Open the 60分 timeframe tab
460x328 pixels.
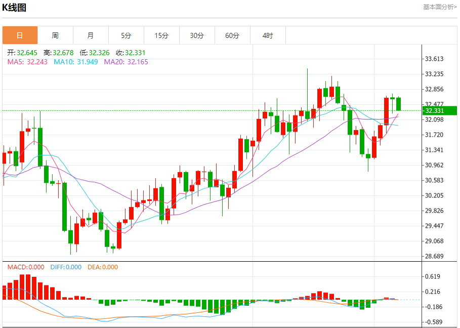(x=232, y=35)
